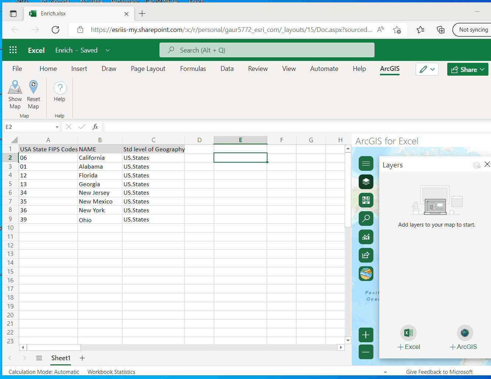Click the Search (Alt + Q) box
The image size is (491, 379).
click(267, 50)
